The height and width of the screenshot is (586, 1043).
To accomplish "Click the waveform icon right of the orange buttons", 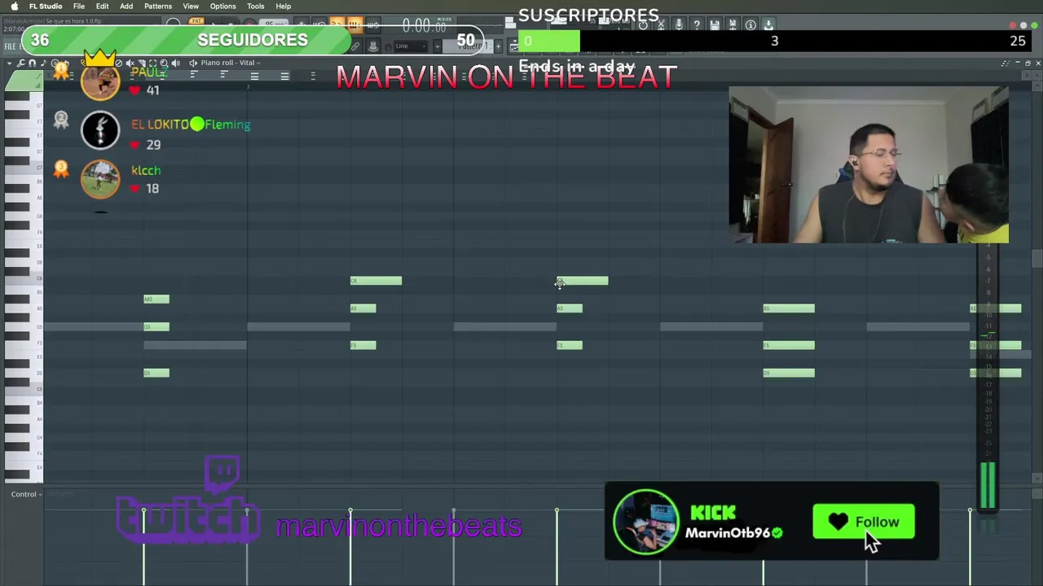I will tap(373, 24).
